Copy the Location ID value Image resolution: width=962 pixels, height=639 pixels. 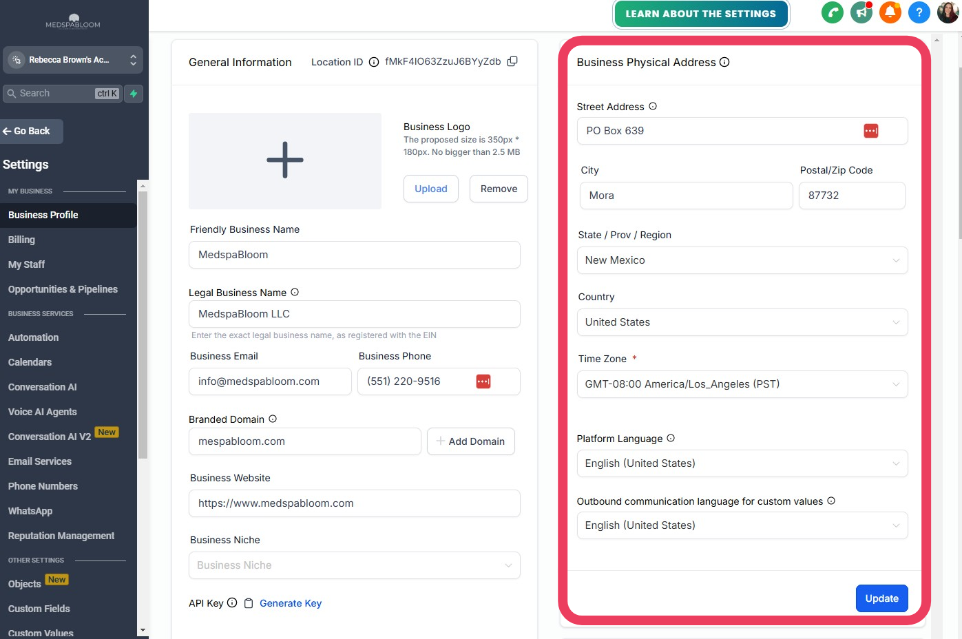(x=512, y=61)
